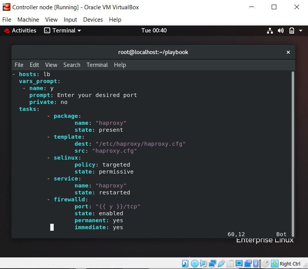Open the terminal's Search menu
The width and height of the screenshot is (308, 269).
pyautogui.click(x=72, y=65)
